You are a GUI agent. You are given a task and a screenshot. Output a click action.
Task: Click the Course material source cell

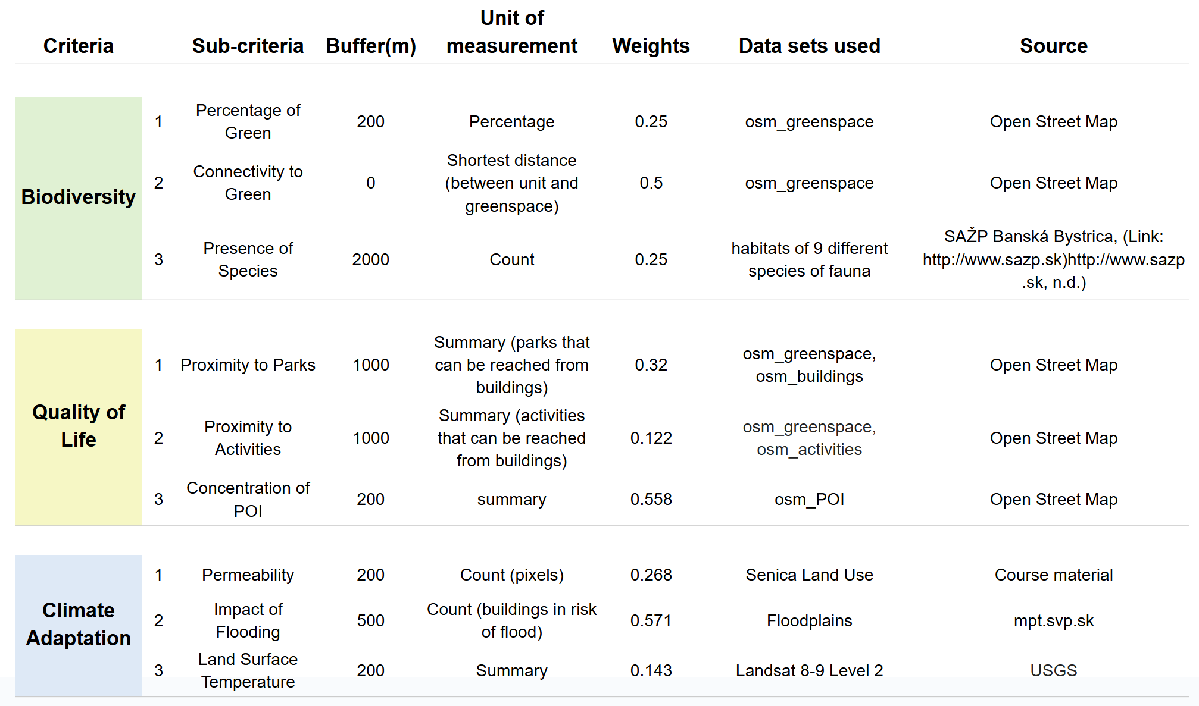tap(1053, 575)
